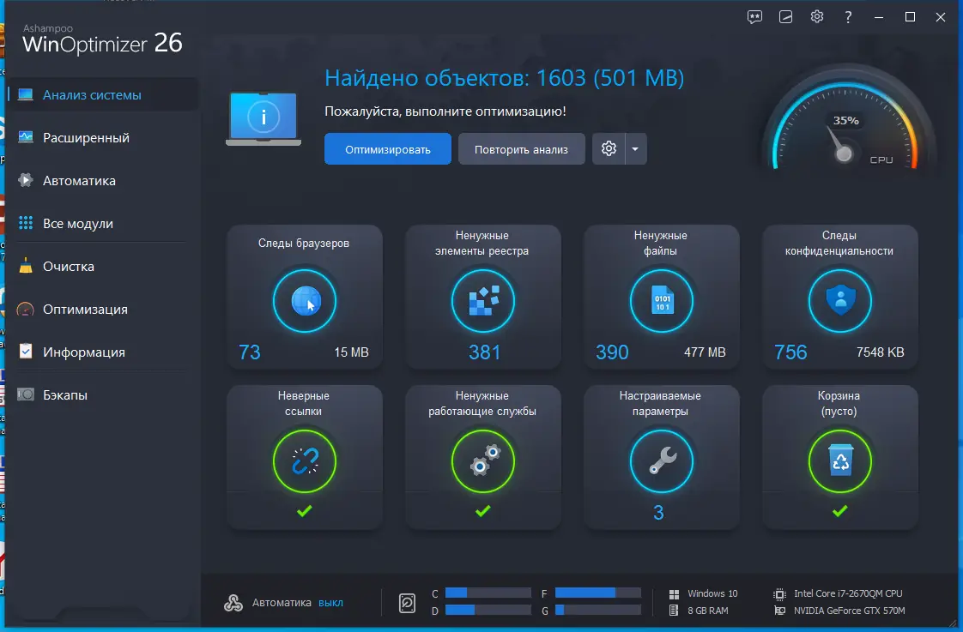Click the Windows logo icon in status bar
This screenshot has width=963, height=632.
[674, 594]
